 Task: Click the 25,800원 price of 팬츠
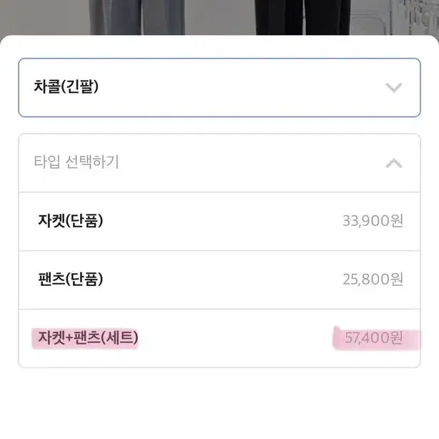(x=373, y=279)
